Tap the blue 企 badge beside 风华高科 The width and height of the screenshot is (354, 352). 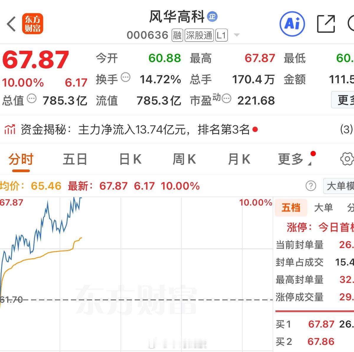[212, 17]
